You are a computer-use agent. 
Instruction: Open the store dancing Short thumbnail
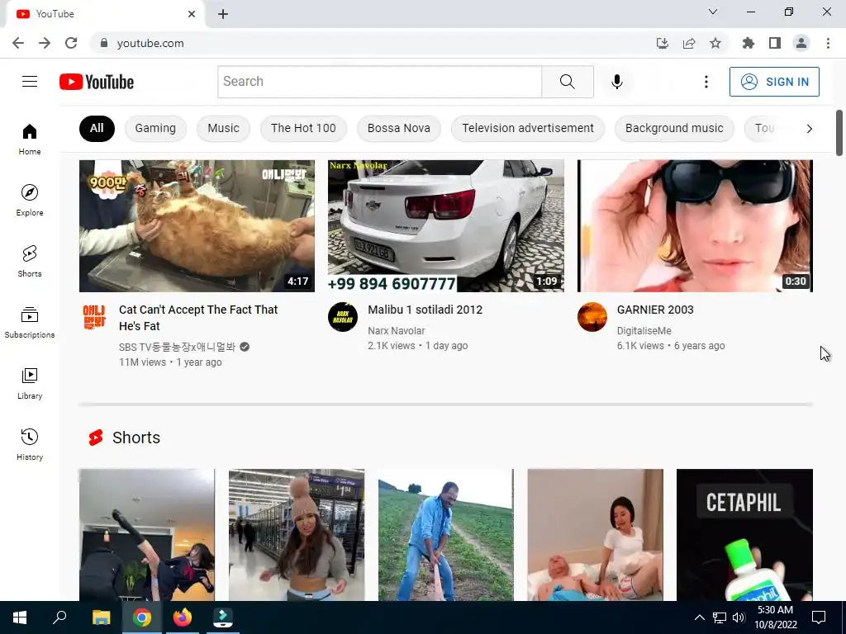click(x=297, y=535)
